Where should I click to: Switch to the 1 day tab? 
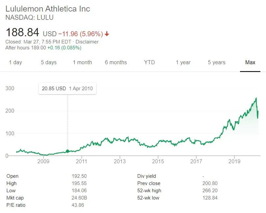[x=15, y=62]
